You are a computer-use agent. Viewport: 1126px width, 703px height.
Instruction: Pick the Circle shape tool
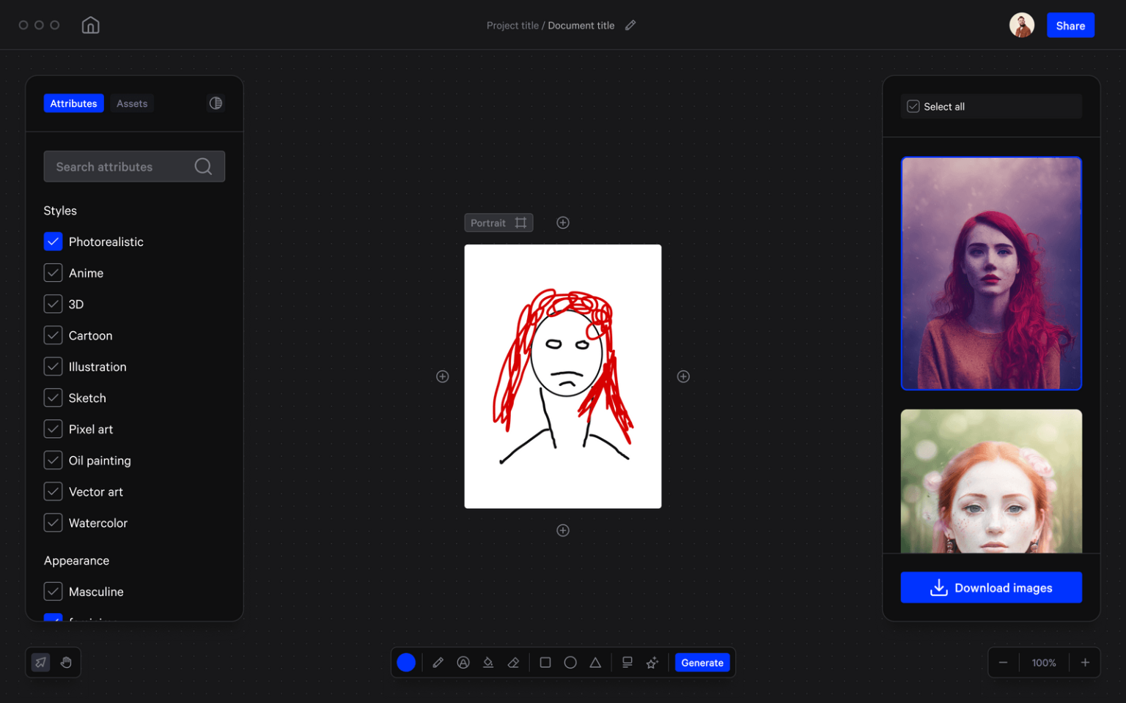[570, 662]
